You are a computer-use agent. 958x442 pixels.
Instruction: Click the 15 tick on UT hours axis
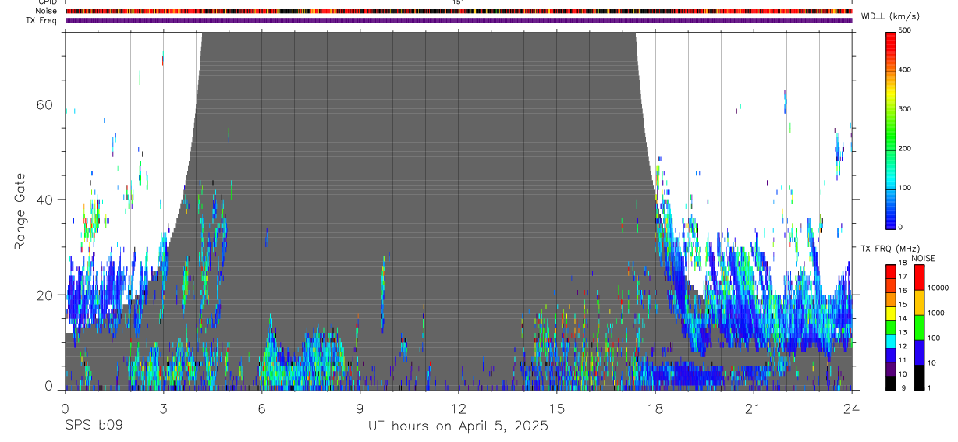pyautogui.click(x=557, y=408)
